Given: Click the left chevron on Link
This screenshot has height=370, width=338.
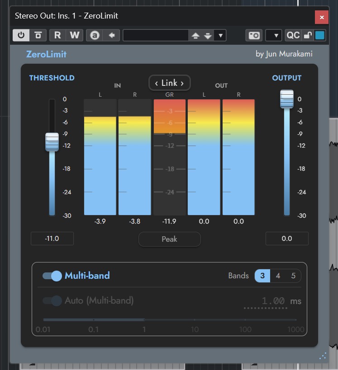Looking at the screenshot, I should tap(156, 83).
